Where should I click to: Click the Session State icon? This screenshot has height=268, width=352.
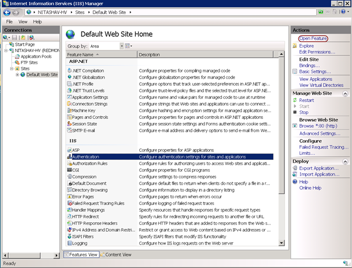[x=70, y=123]
